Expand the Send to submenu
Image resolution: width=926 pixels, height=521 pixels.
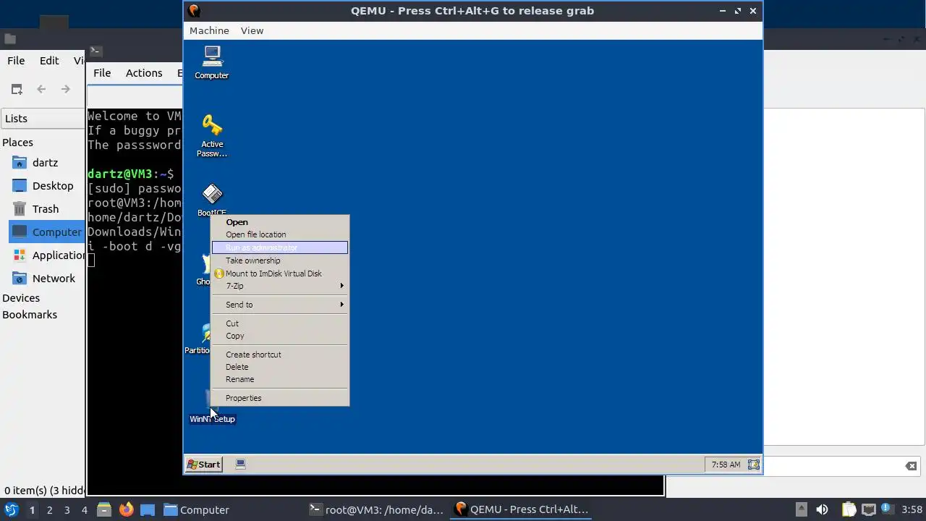point(280,305)
